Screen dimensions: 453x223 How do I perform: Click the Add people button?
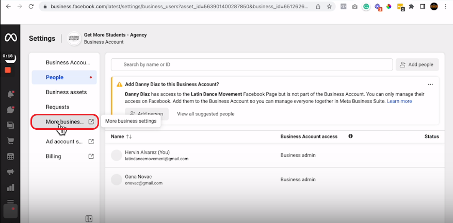[x=417, y=64]
